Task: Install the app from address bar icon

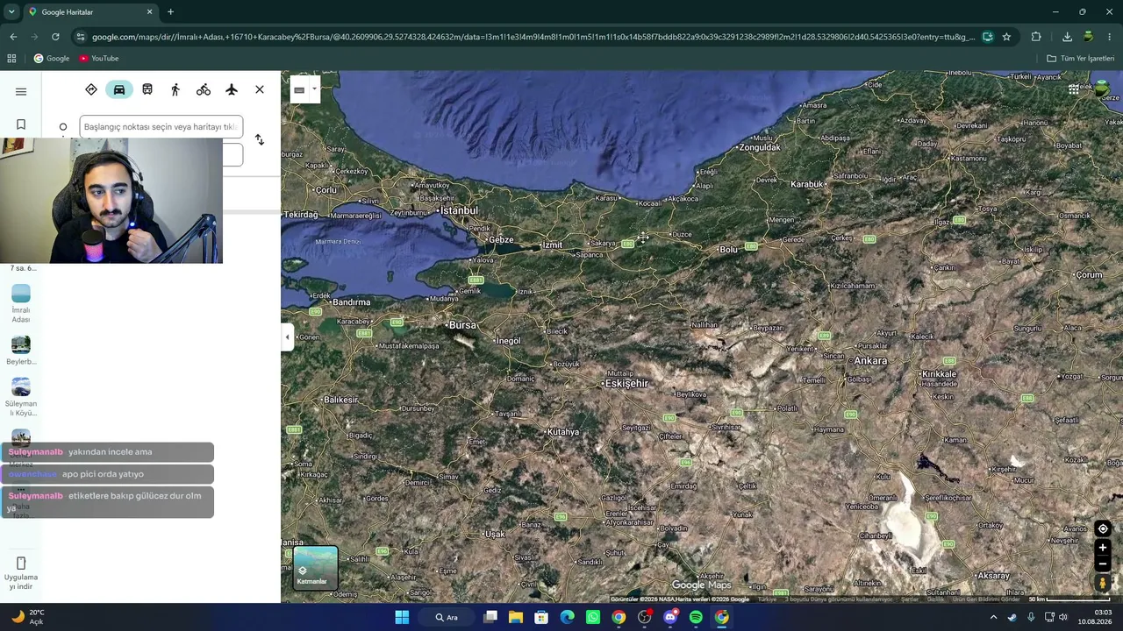Action: point(987,37)
